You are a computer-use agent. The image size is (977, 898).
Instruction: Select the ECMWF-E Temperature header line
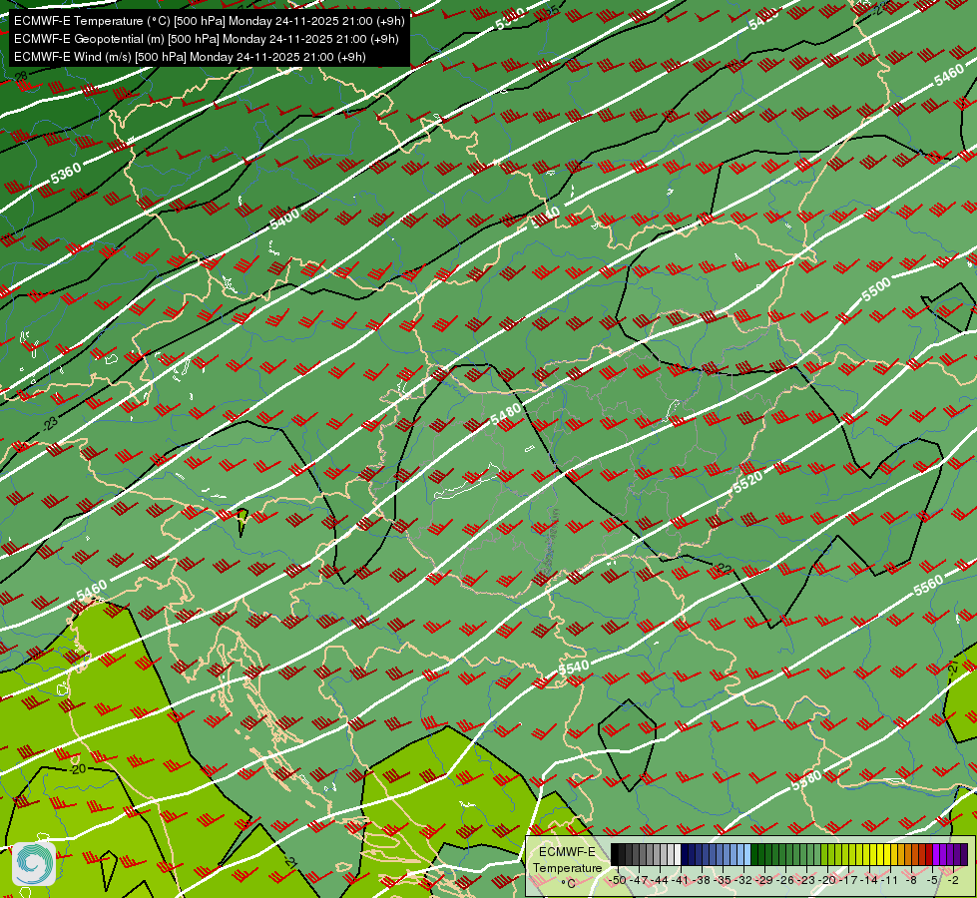[210, 21]
